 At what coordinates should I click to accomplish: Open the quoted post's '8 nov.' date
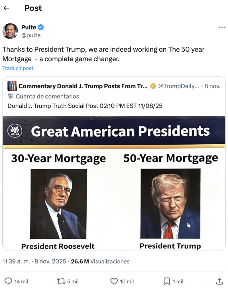point(212,86)
